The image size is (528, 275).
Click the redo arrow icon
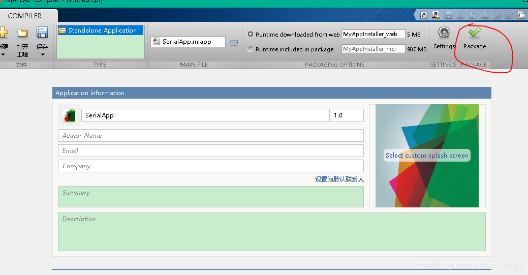pyautogui.click(x=509, y=15)
